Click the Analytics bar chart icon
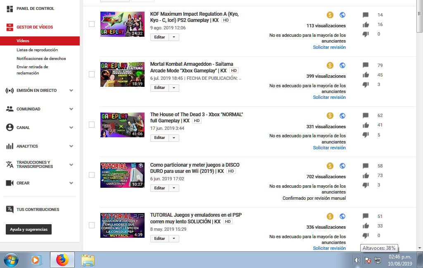This screenshot has height=268, width=423. point(10,146)
